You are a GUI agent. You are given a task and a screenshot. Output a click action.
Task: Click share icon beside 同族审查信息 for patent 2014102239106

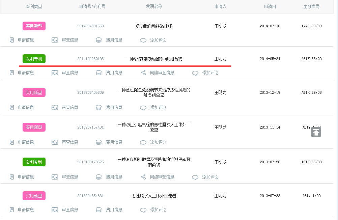(143, 73)
